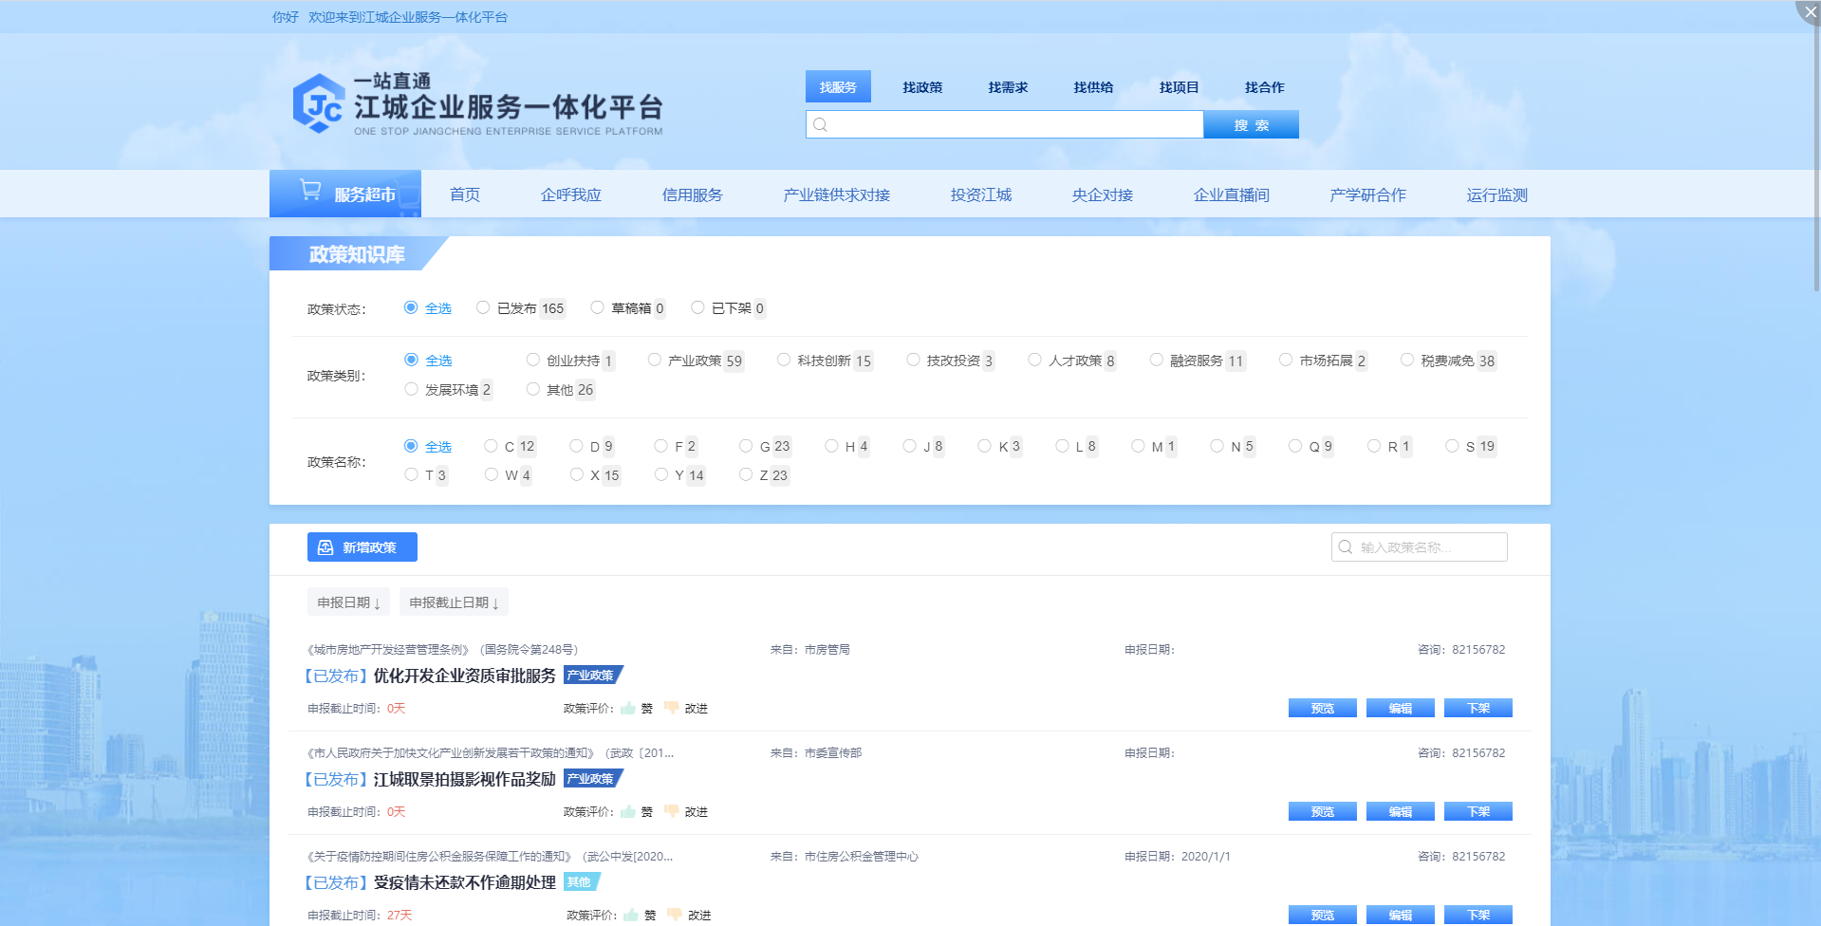This screenshot has width=1821, height=926.
Task: Click thumbs-down 改进 icon for 江城取景拍摄影视作品奖励
Action: pyautogui.click(x=672, y=811)
